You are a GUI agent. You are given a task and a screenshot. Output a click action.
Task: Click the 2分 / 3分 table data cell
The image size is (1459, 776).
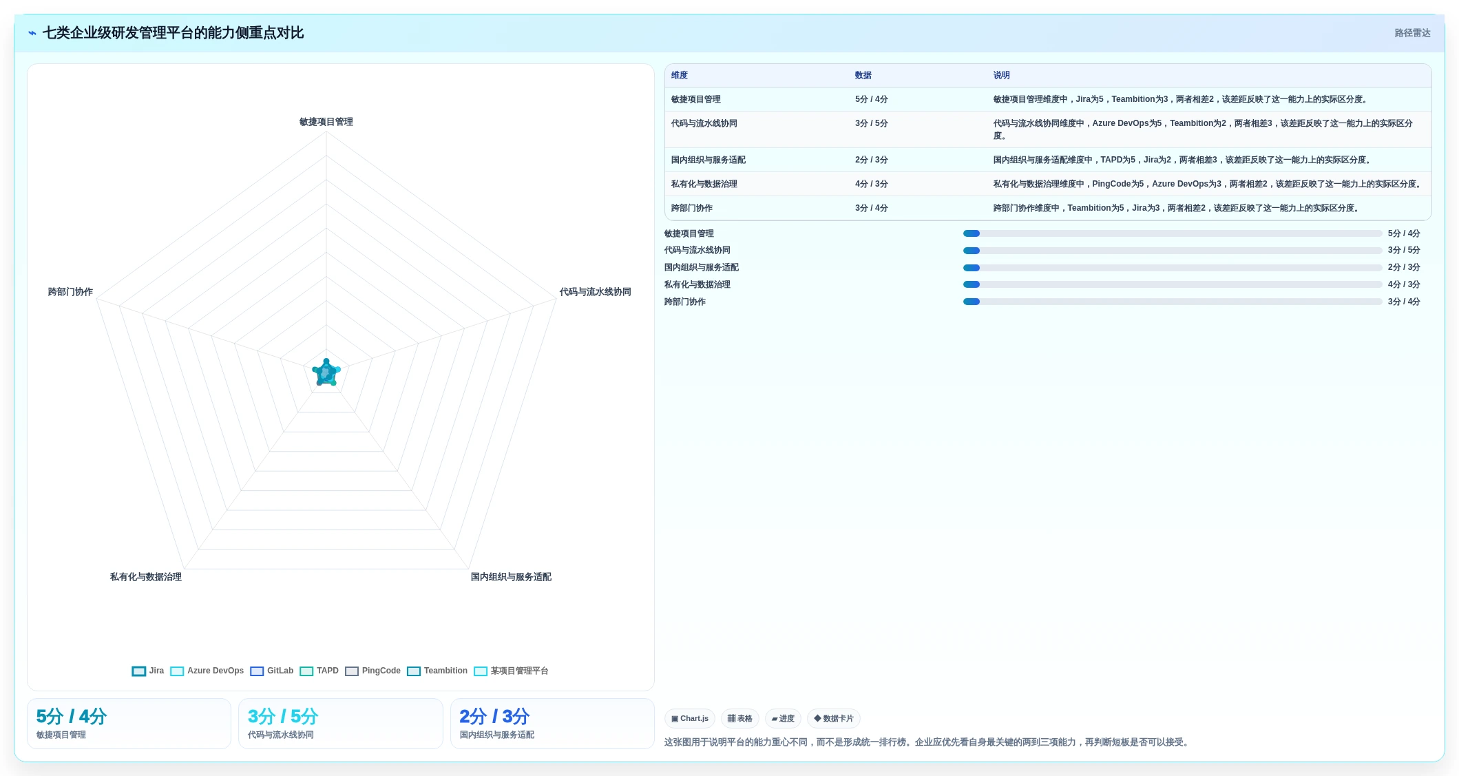pyautogui.click(x=872, y=160)
